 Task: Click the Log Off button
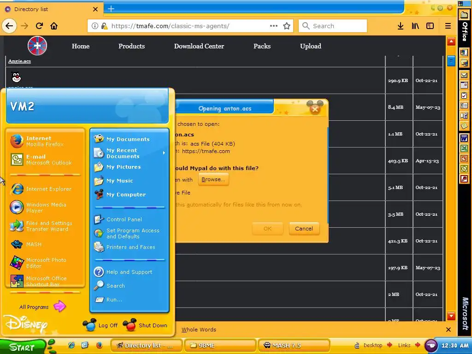pyautogui.click(x=100, y=325)
